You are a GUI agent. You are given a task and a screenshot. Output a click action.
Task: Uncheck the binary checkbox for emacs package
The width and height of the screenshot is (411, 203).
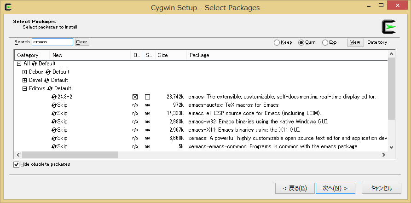point(135,97)
